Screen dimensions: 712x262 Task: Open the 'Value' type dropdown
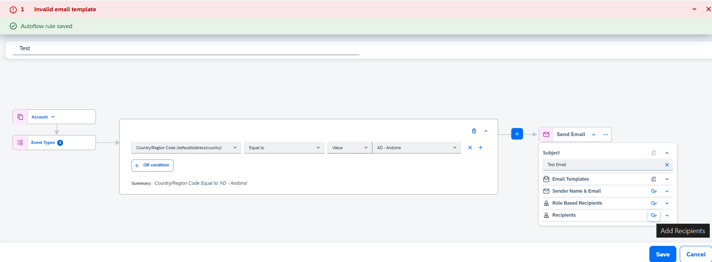350,148
